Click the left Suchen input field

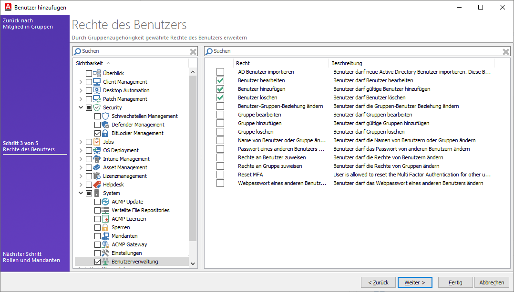point(134,51)
